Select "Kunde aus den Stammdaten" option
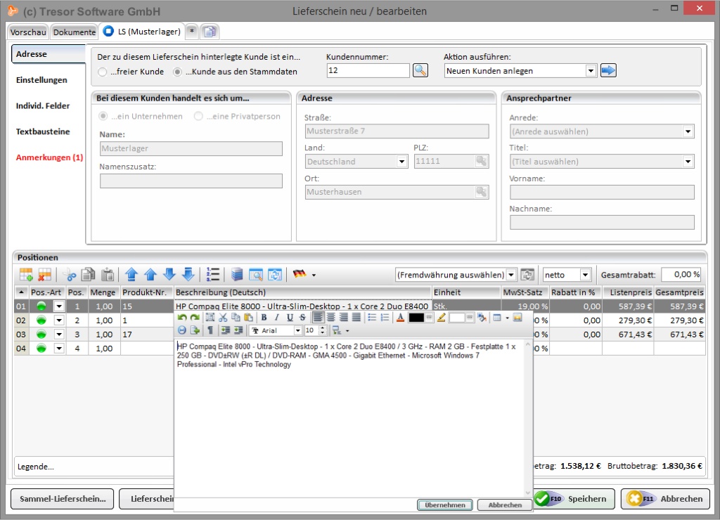 coord(178,72)
